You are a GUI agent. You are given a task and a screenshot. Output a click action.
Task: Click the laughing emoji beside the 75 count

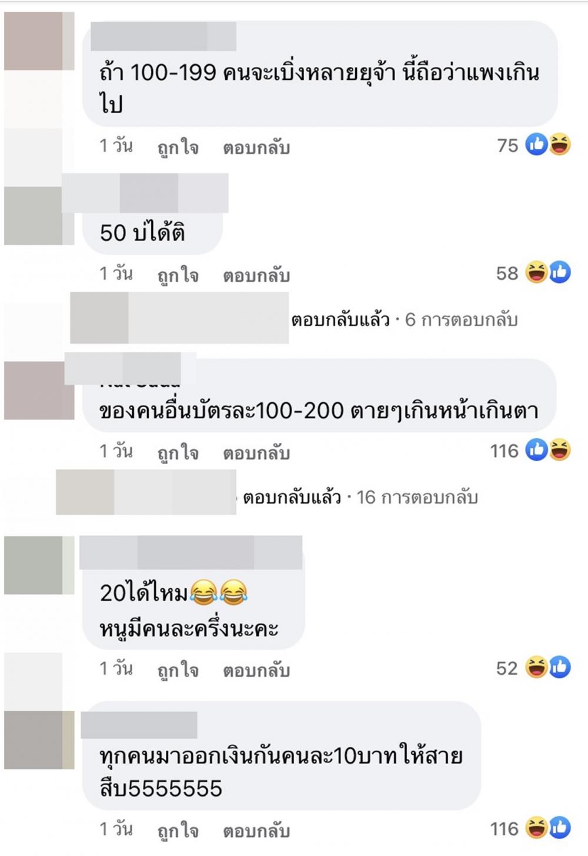tap(560, 144)
